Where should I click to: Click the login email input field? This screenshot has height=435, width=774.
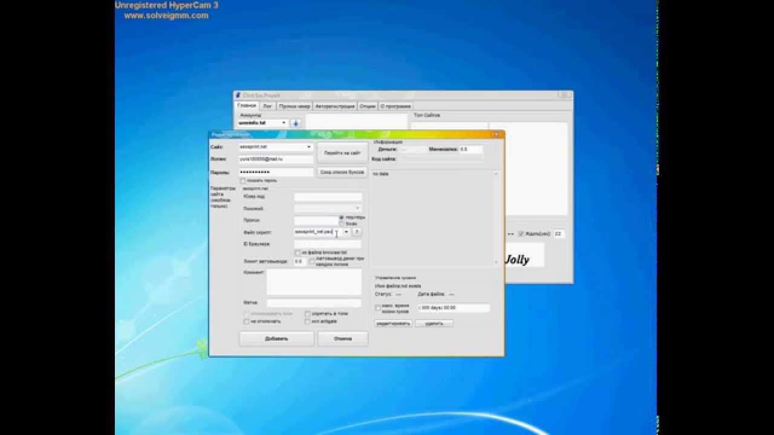pos(276,159)
